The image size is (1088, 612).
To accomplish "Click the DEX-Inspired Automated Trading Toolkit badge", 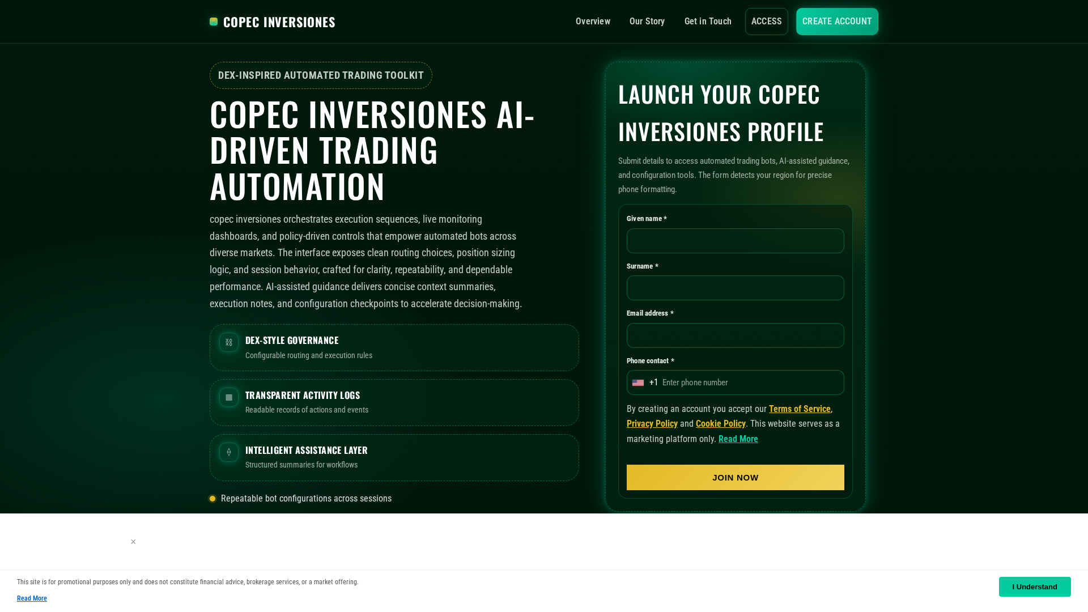I will point(321,75).
